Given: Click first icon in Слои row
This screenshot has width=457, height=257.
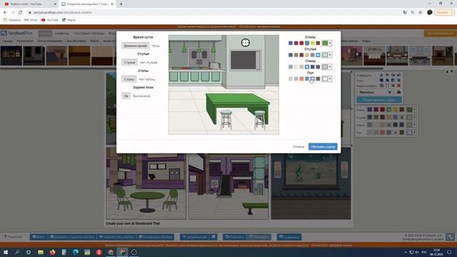Looking at the screenshot, I should click(381, 80).
